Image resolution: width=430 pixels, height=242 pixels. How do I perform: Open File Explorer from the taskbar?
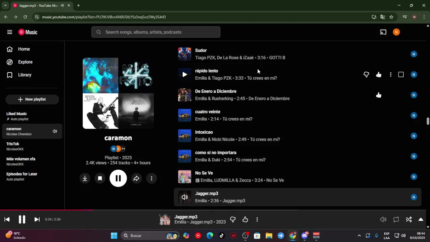click(269, 236)
